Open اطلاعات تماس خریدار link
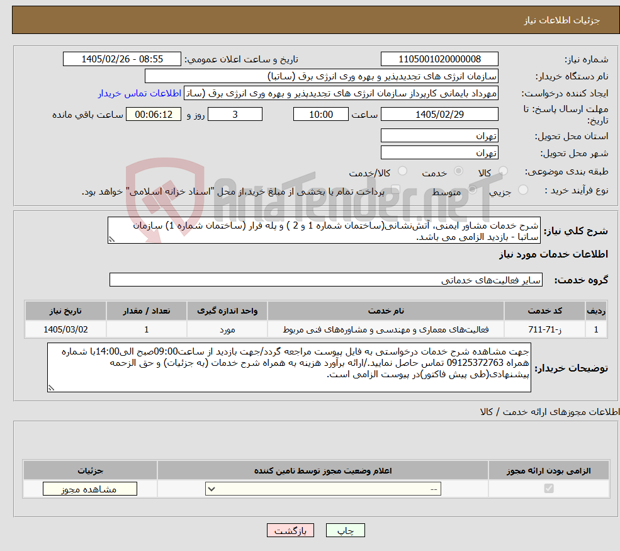The height and width of the screenshot is (551, 620). click(140, 93)
